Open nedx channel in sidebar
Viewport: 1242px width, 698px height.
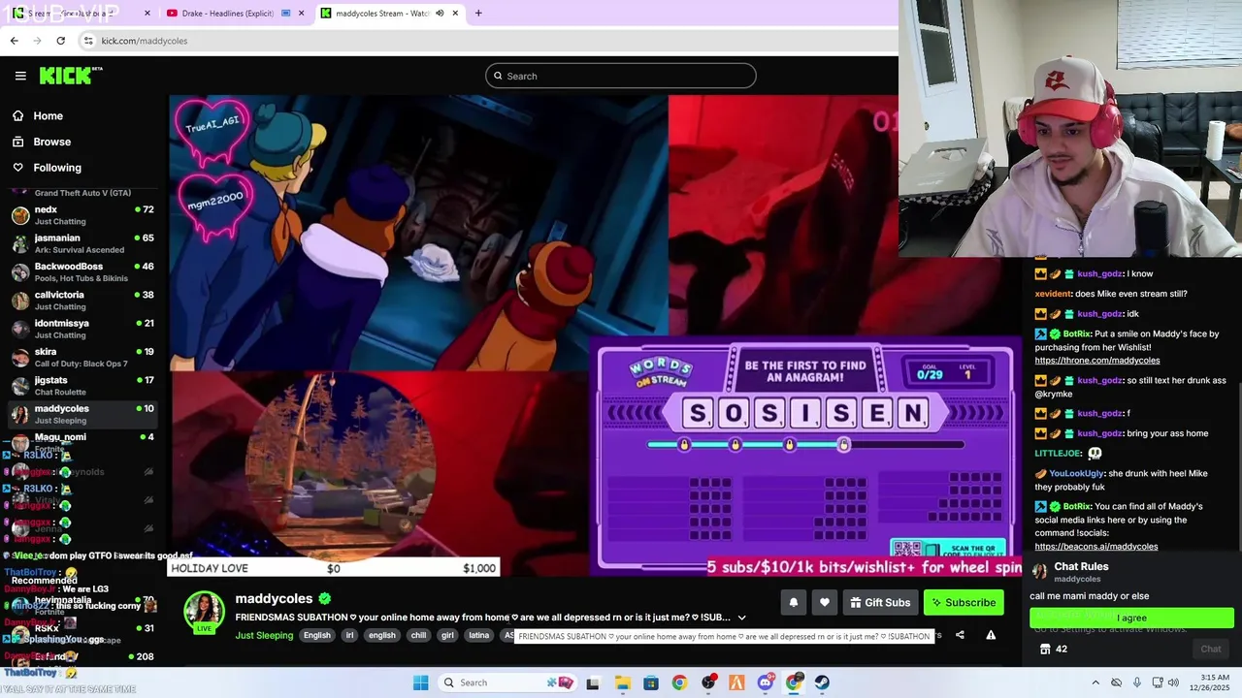click(82, 215)
